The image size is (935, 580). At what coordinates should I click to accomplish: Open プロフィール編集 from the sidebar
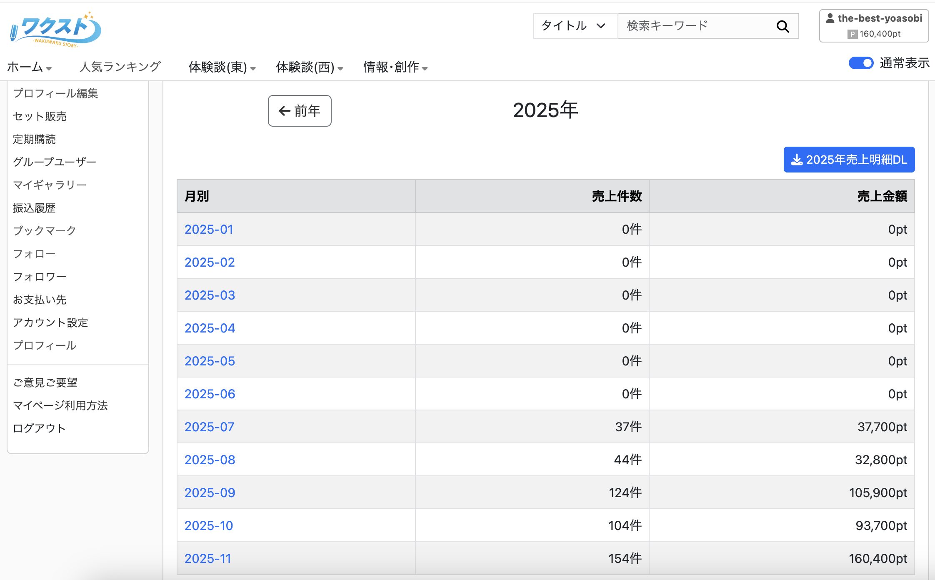(x=57, y=94)
